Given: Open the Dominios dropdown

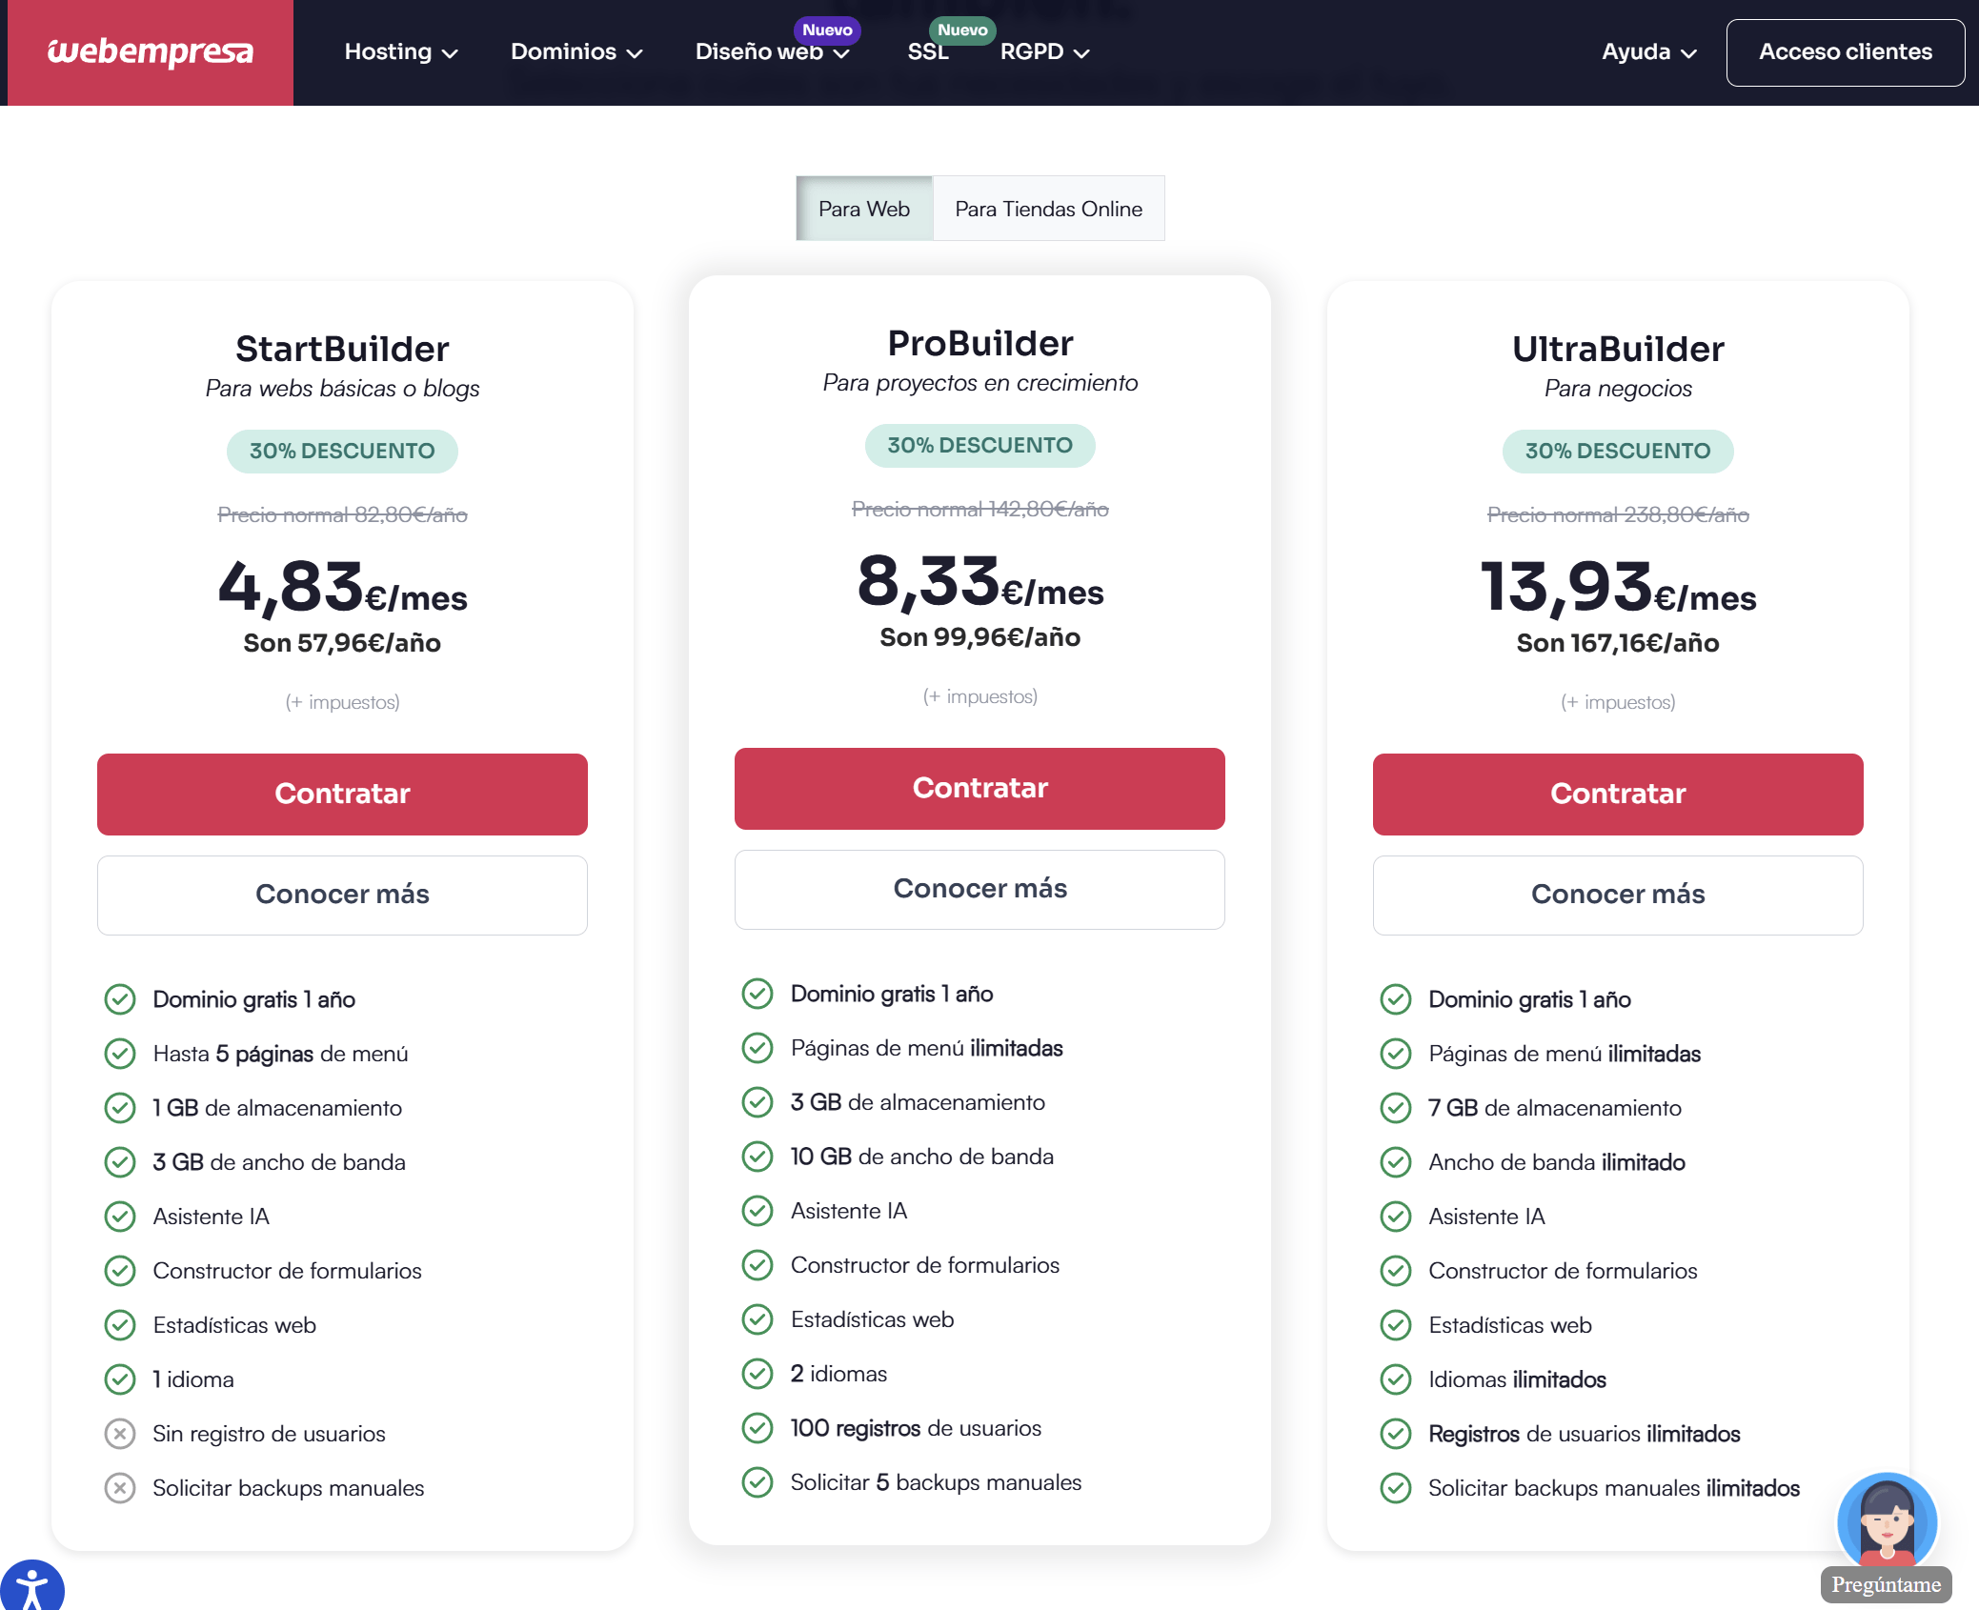Looking at the screenshot, I should [x=576, y=52].
